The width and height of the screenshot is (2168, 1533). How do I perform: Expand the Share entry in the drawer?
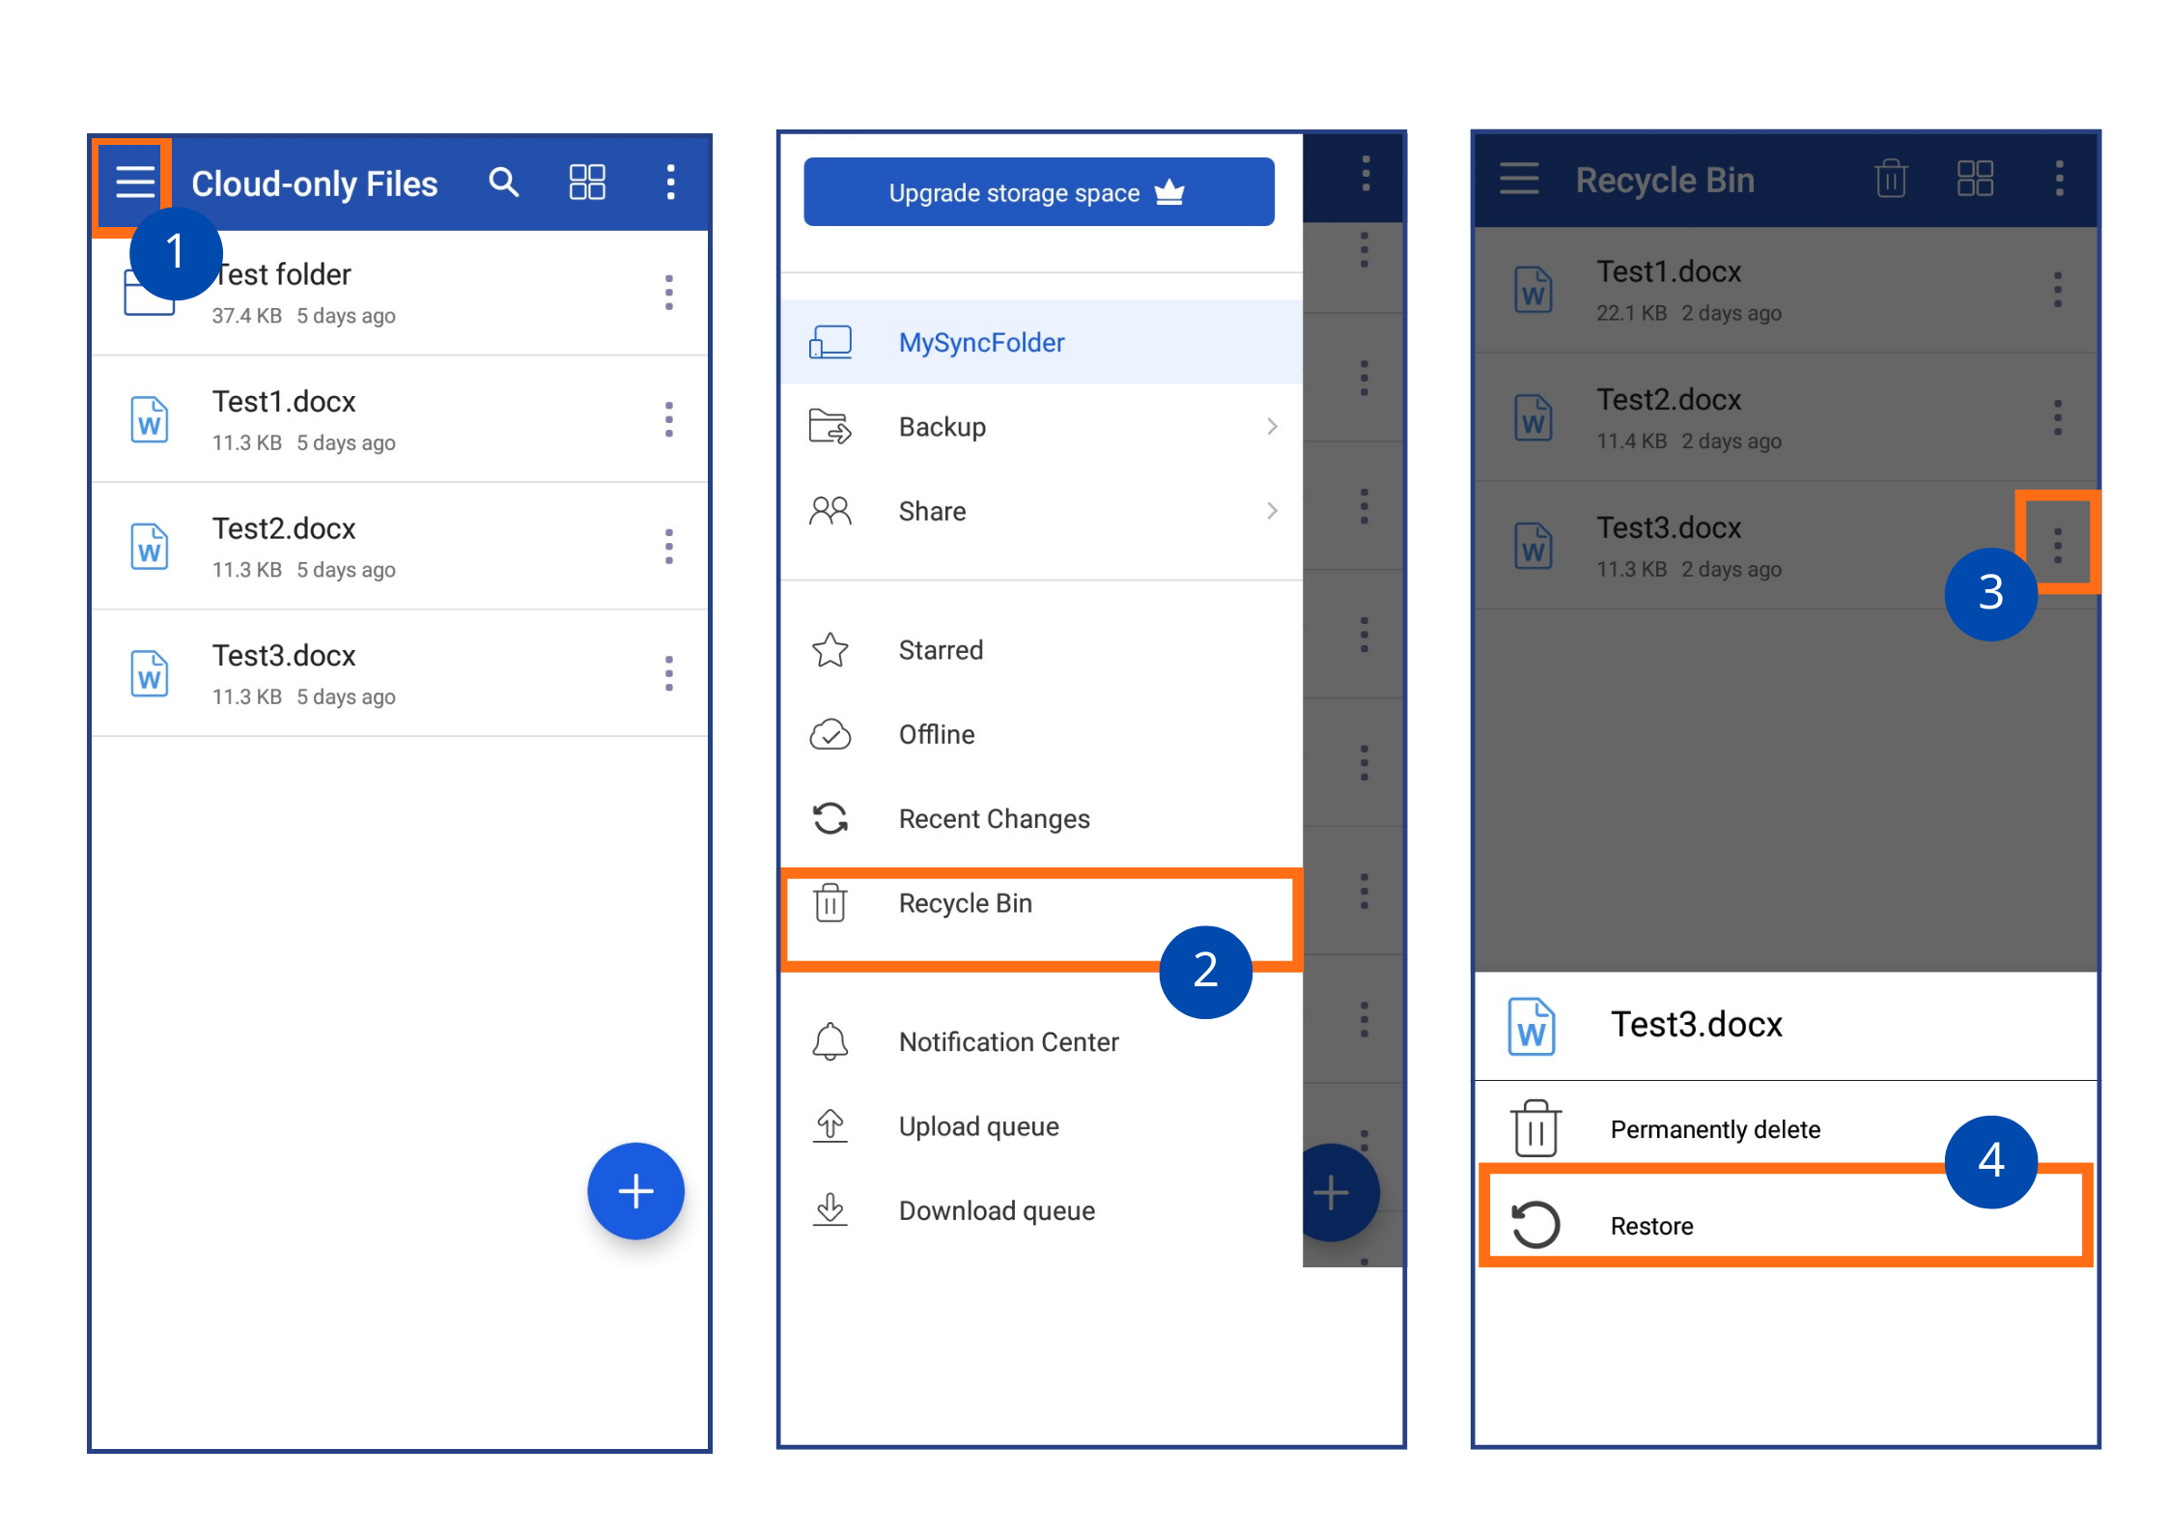1041,511
